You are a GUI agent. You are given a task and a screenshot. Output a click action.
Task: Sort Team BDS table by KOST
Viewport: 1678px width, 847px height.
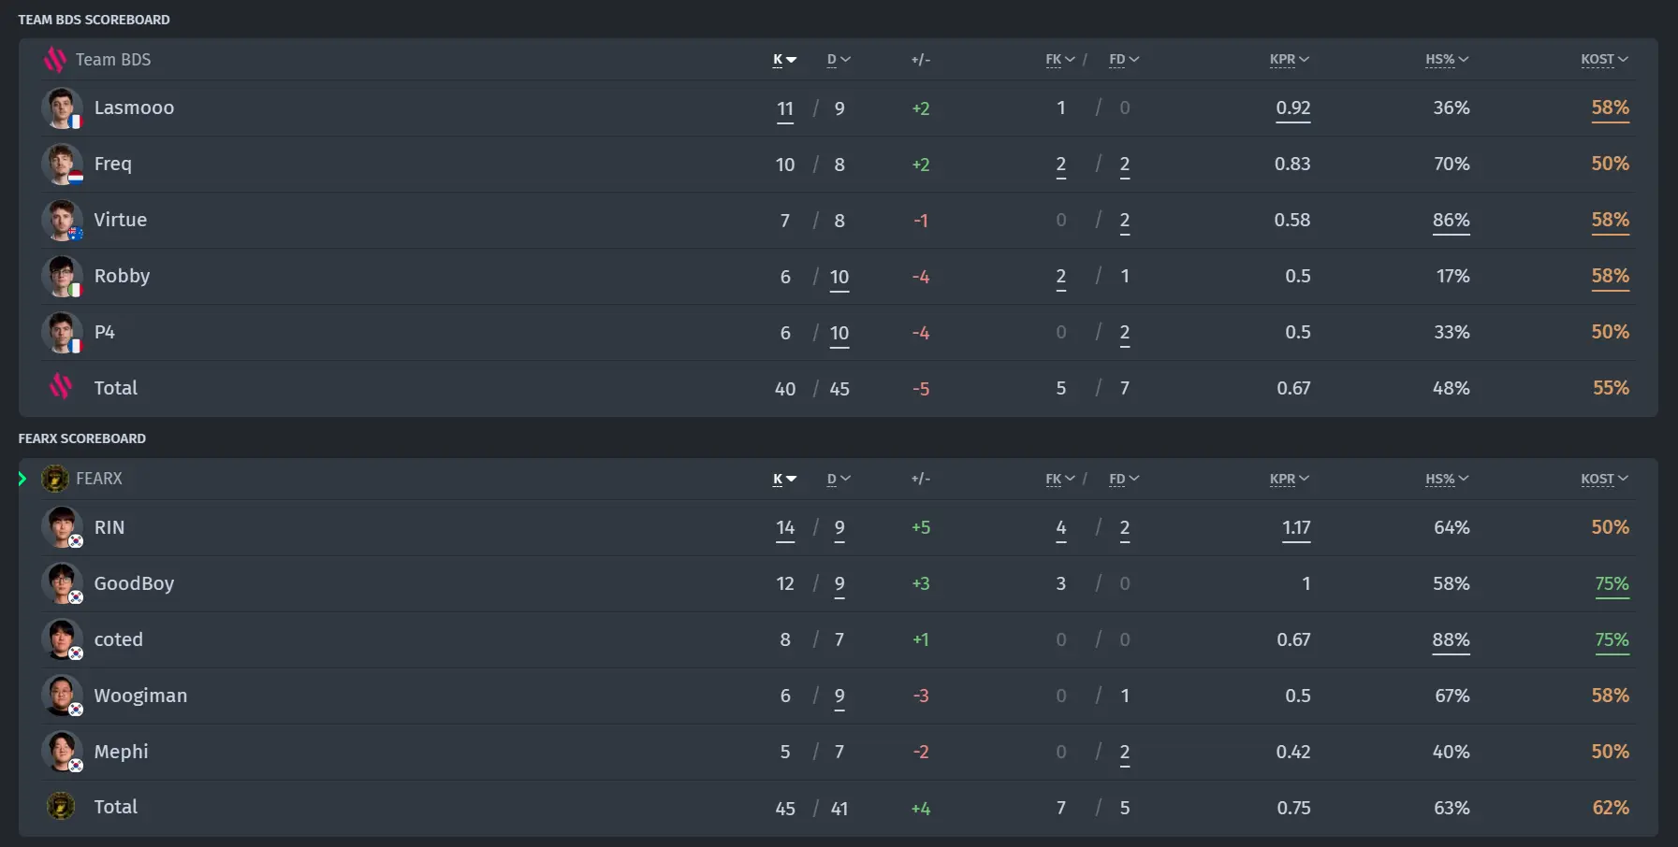coord(1604,60)
